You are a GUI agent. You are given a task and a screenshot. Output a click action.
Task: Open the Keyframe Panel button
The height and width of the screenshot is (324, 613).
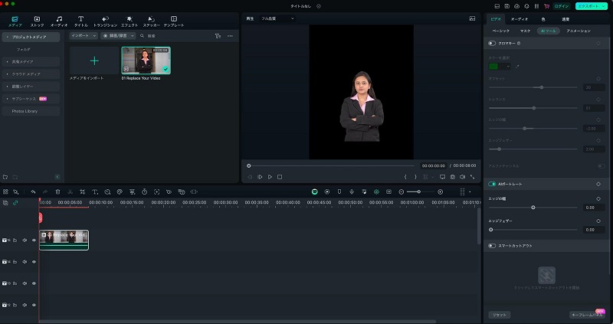coord(587,315)
